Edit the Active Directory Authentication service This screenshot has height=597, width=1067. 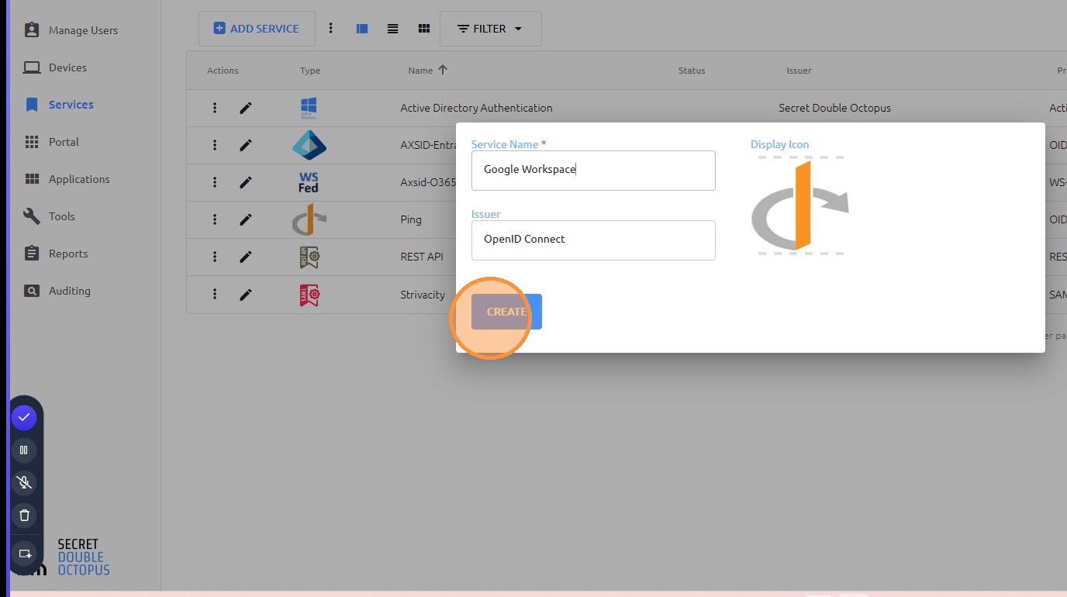tap(246, 108)
